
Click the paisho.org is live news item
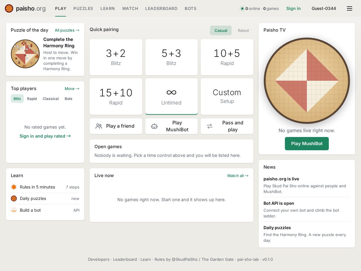click(307, 185)
